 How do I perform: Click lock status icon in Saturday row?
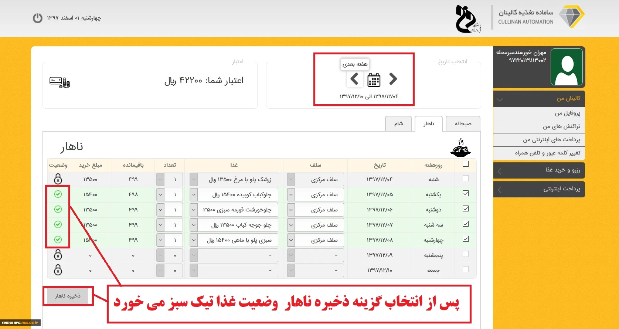coord(58,179)
